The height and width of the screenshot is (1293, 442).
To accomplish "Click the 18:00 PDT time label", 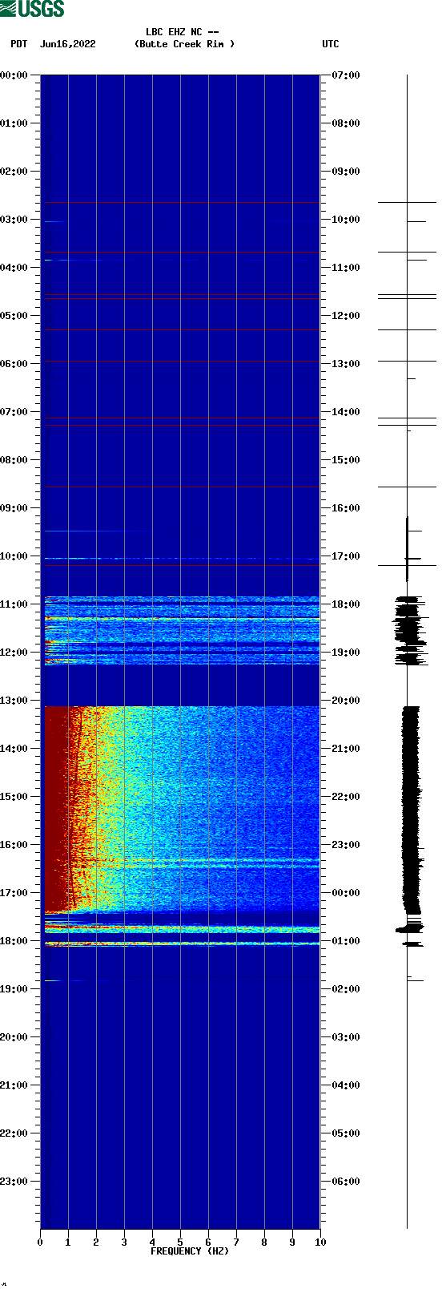I will [14, 941].
